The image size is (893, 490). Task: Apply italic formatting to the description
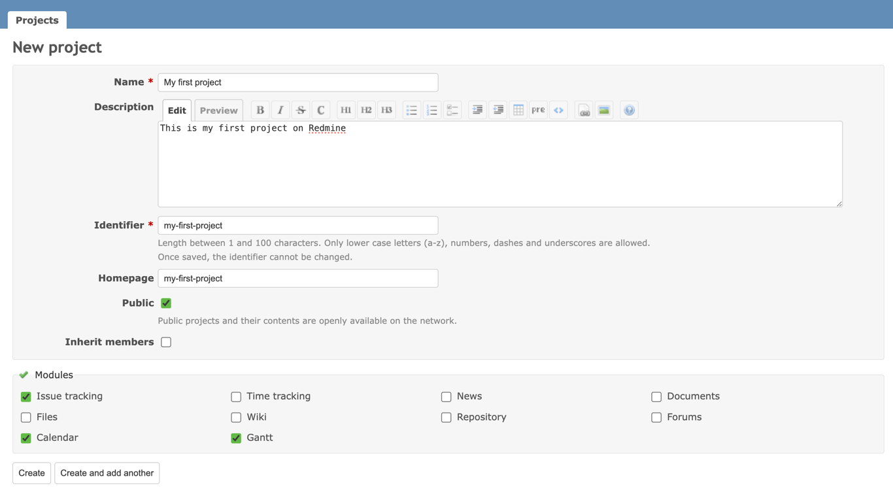[x=280, y=109]
